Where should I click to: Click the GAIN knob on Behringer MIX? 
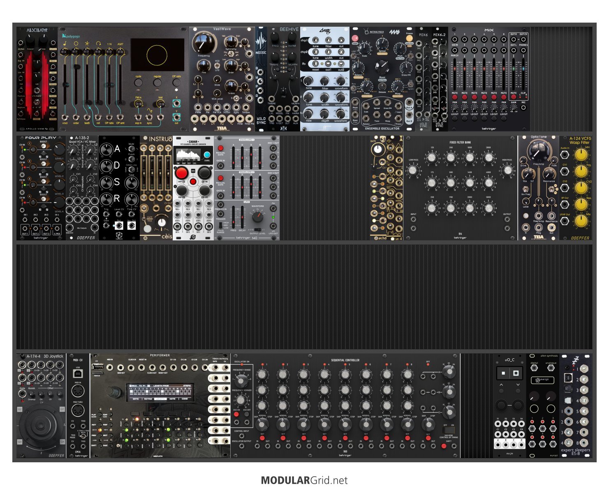tap(514, 107)
